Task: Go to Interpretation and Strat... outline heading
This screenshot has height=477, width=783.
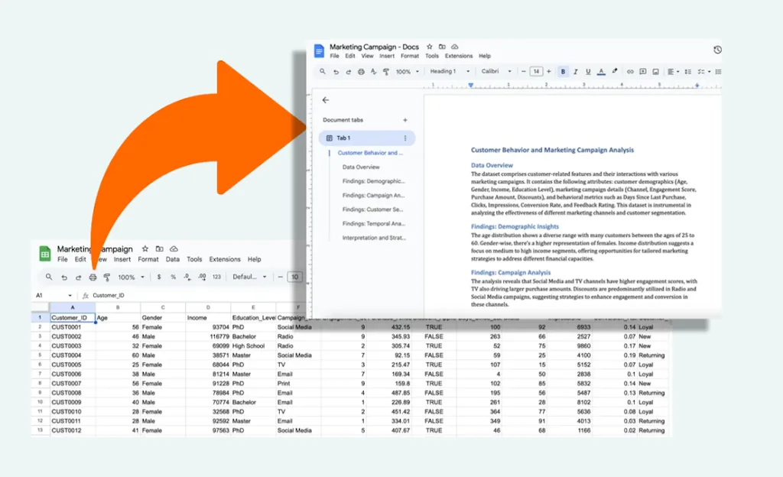Action: pos(374,238)
